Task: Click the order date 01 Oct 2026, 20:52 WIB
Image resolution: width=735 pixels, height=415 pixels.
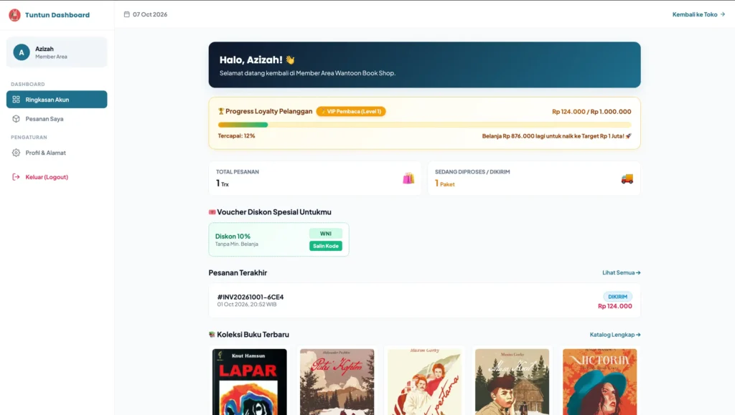Action: tap(247, 305)
